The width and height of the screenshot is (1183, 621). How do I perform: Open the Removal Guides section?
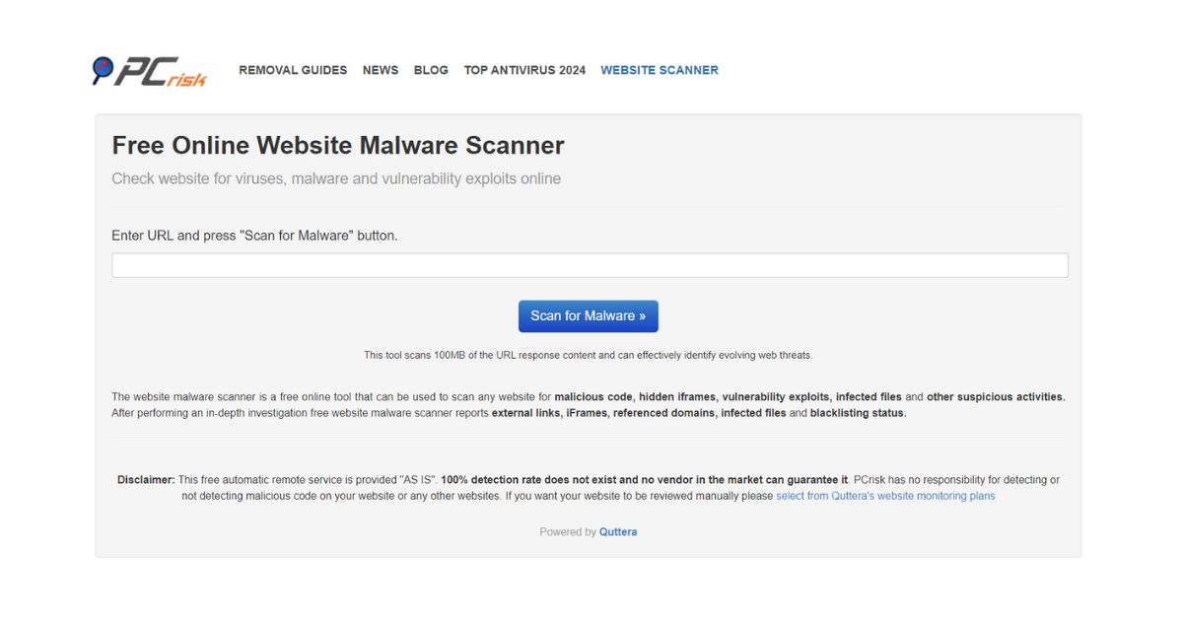292,70
